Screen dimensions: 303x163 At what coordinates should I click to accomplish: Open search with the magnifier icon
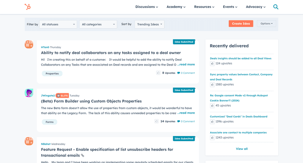(x=276, y=7)
